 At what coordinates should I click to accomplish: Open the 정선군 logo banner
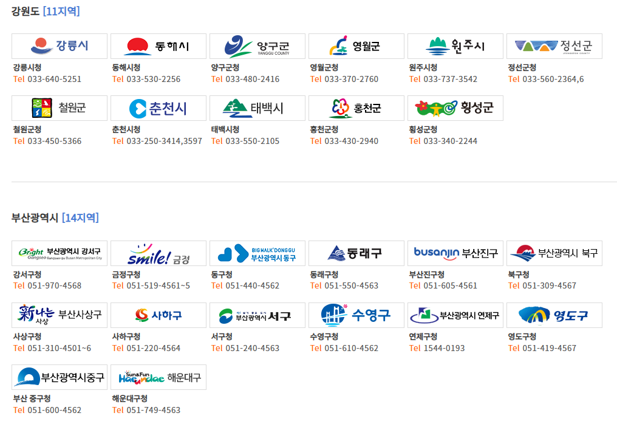(x=554, y=46)
